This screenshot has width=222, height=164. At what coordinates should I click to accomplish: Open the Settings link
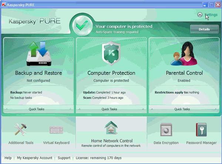(x=211, y=15)
